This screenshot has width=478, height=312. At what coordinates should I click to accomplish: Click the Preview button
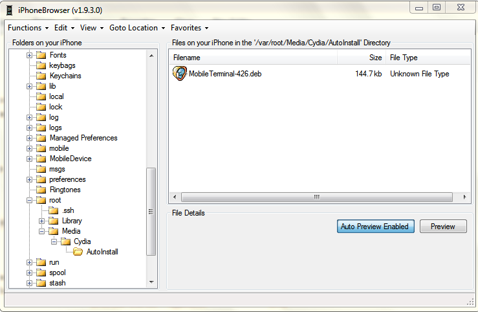[x=443, y=227]
